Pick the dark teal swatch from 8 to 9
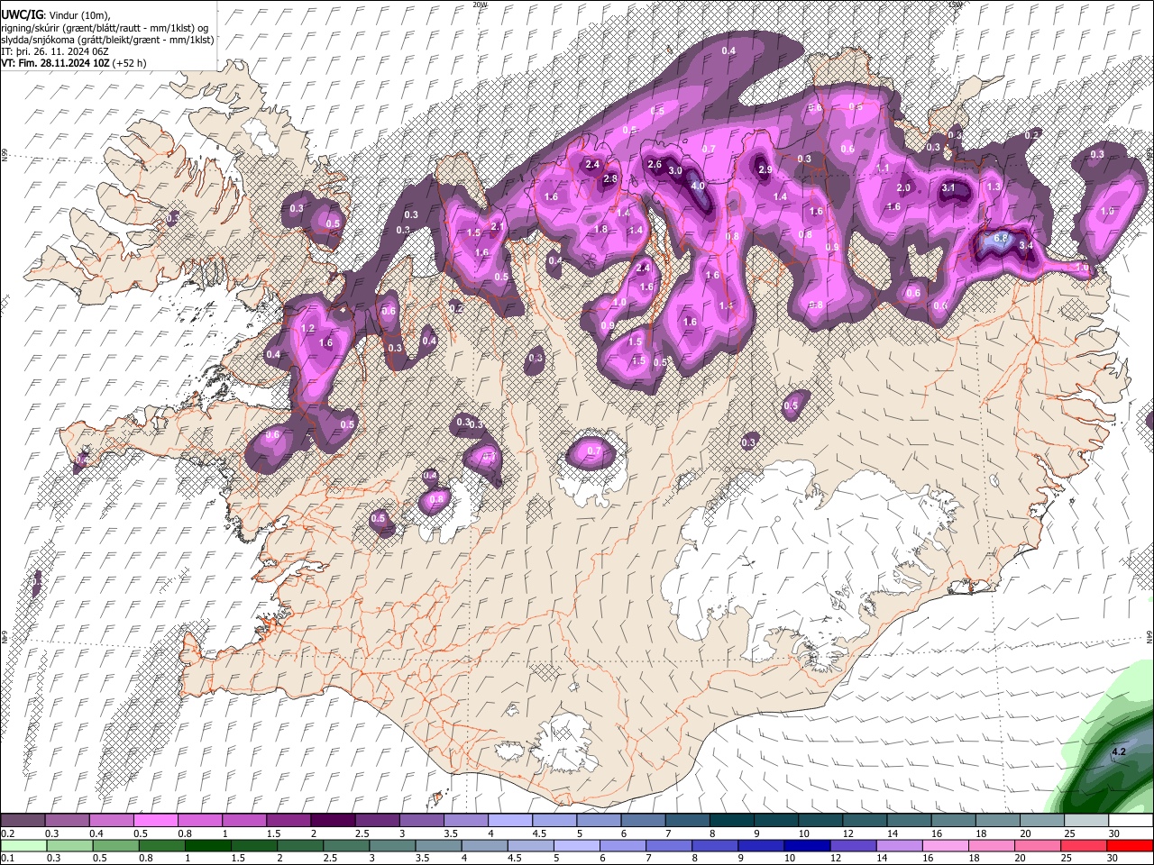Viewport: 1154px width, 865px height. coord(730,821)
